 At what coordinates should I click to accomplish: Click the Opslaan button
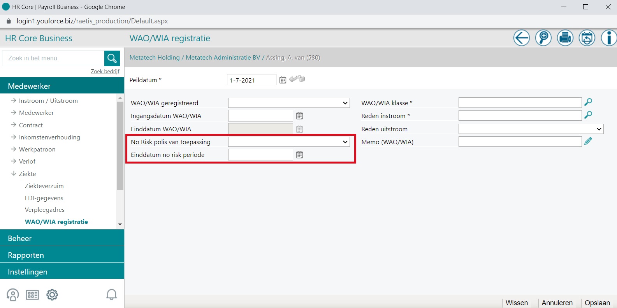[x=597, y=303]
